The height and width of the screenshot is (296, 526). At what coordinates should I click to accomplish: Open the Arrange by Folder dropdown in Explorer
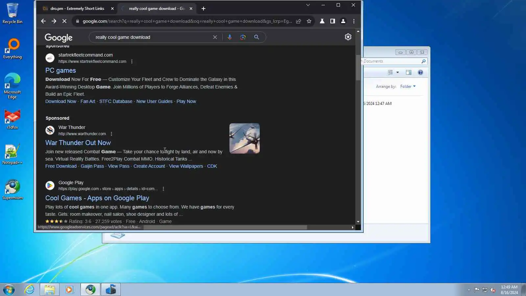pyautogui.click(x=408, y=86)
